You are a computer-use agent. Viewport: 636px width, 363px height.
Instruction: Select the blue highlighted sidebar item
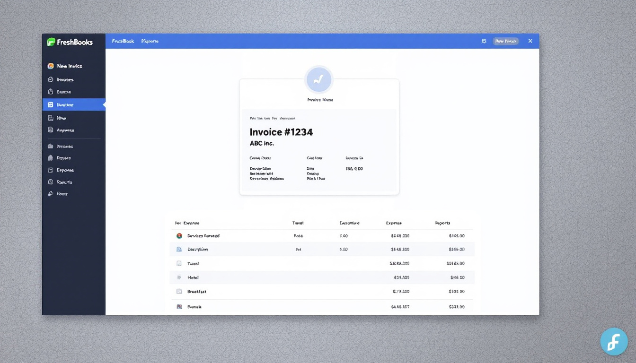73,104
